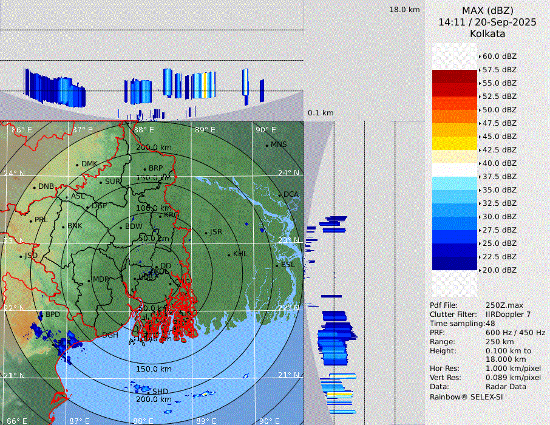Click the 14:11 / 20-Sep-2025 timestamp
This screenshot has height=425, width=550.
coord(487,22)
